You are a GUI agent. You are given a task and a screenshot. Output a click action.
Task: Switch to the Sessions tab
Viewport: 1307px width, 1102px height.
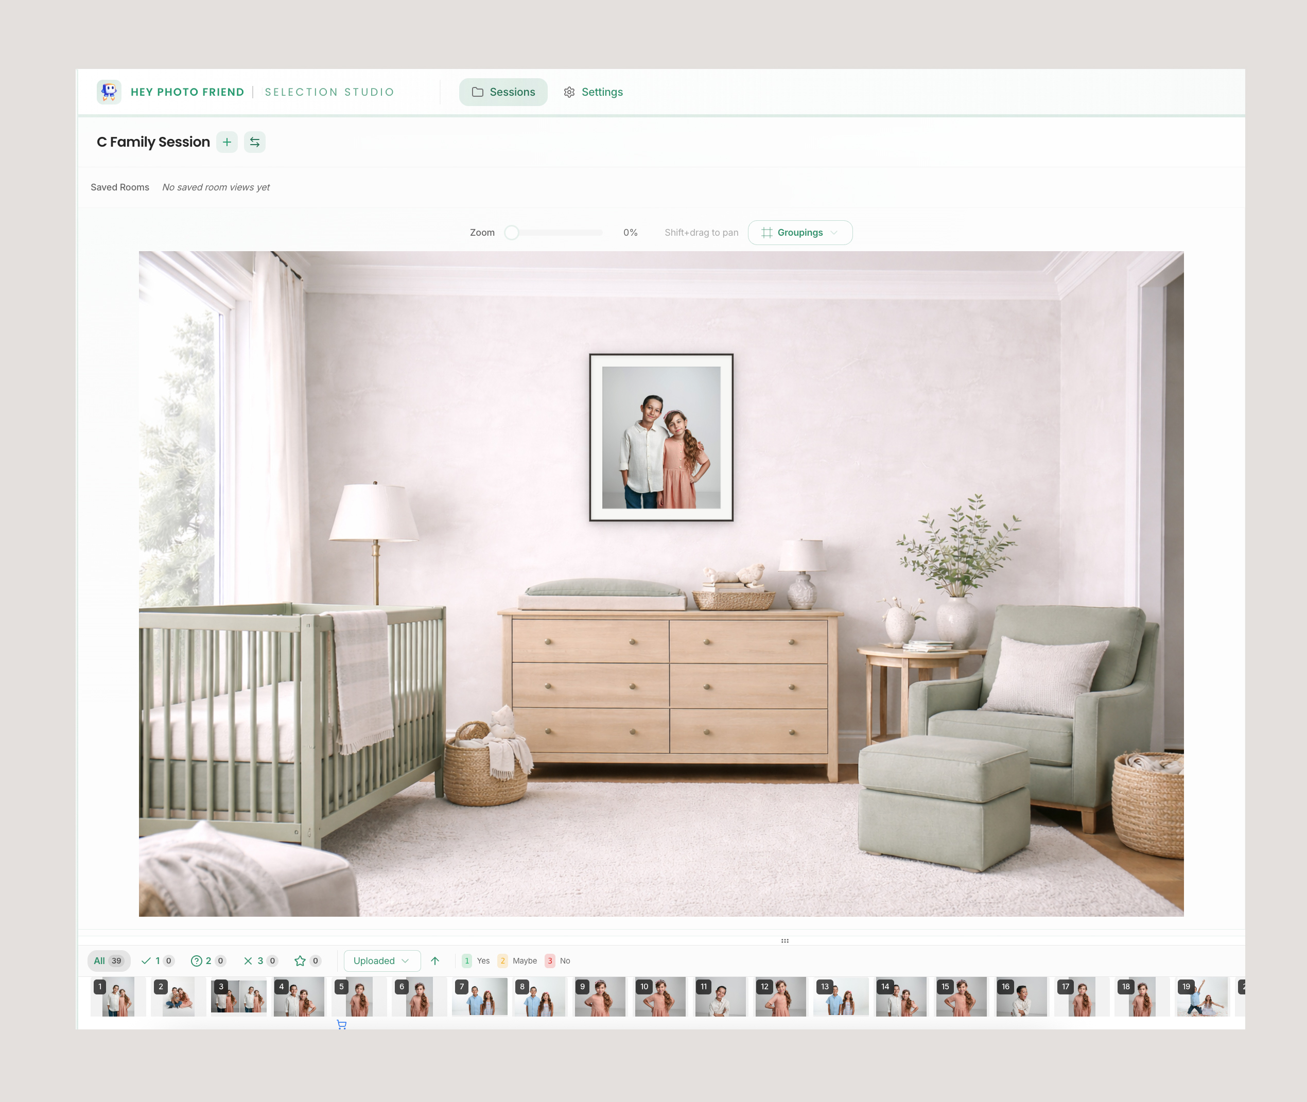[503, 92]
